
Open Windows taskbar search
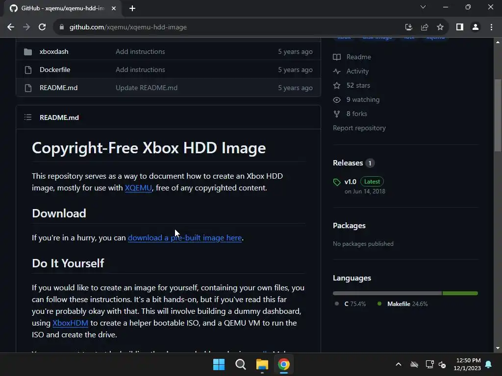tap(240, 364)
